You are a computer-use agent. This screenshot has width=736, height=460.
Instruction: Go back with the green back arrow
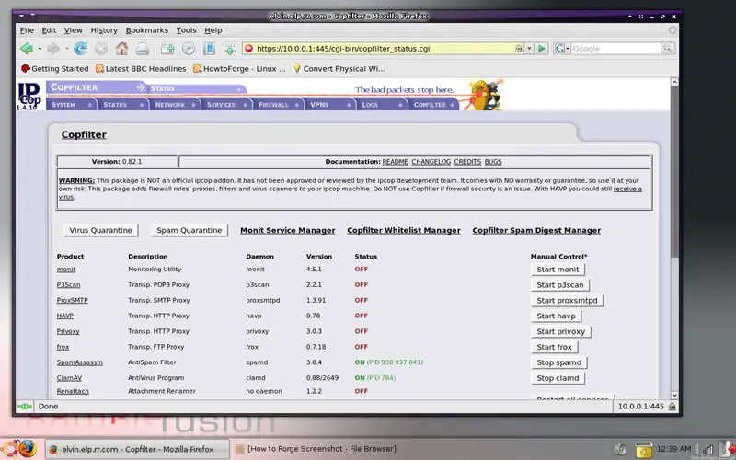pos(27,49)
